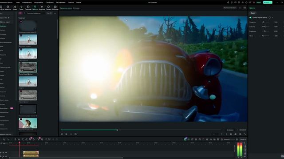This screenshot has height=159, width=284.
Task: Click the preview progress bar handle
Action: (118, 130)
